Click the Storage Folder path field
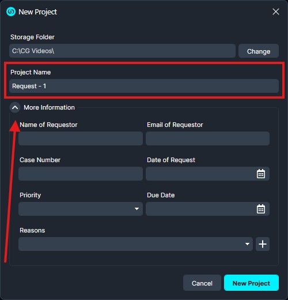This screenshot has width=288, height=300. pyautogui.click(x=122, y=51)
